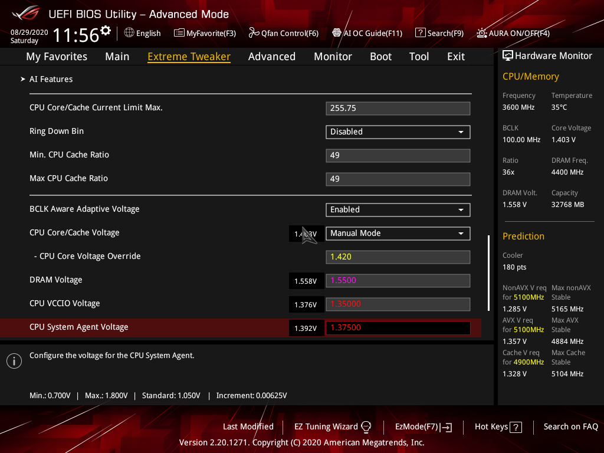Open AI OC Guide brain icon
604x453 pixels.
coord(337,33)
